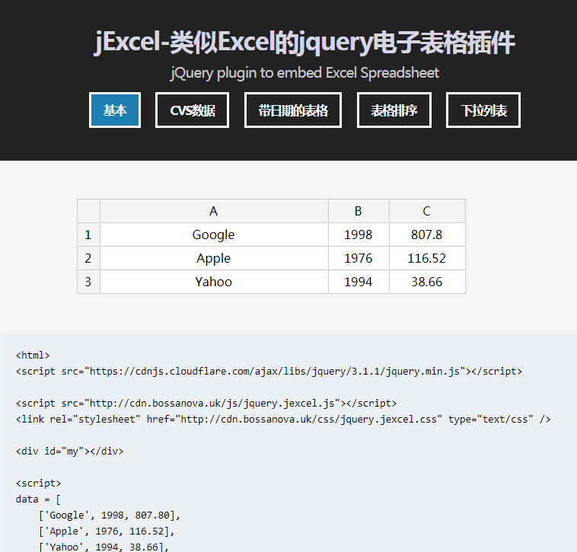The image size is (577, 552).
Task: Click the 1994 cell
Action: tap(359, 282)
